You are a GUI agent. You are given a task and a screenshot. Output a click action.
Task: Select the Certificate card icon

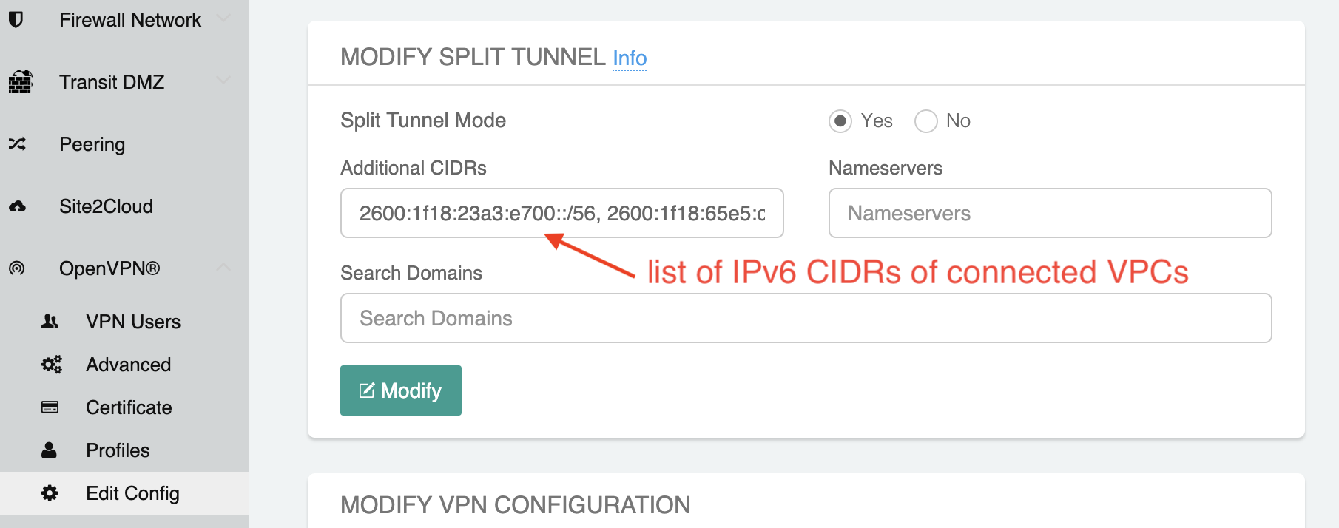(50, 407)
